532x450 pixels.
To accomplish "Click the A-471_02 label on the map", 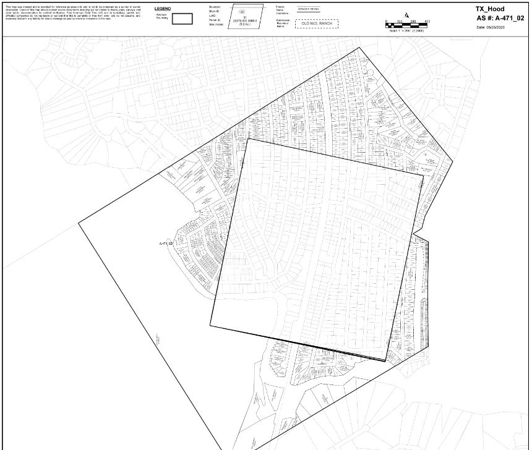I will (x=166, y=244).
